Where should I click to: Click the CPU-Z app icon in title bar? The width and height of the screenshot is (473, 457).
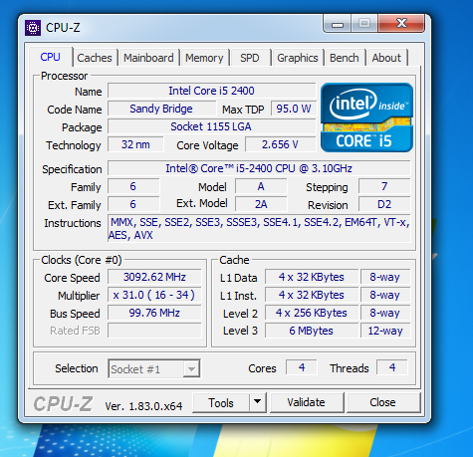[x=33, y=28]
